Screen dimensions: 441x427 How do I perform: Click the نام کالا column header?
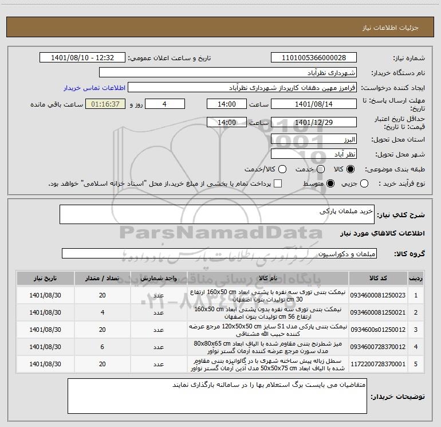pyautogui.click(x=268, y=278)
